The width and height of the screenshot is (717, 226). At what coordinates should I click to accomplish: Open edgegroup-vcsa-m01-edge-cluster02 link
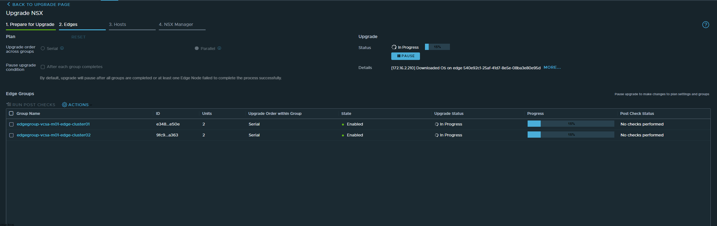[x=54, y=135]
